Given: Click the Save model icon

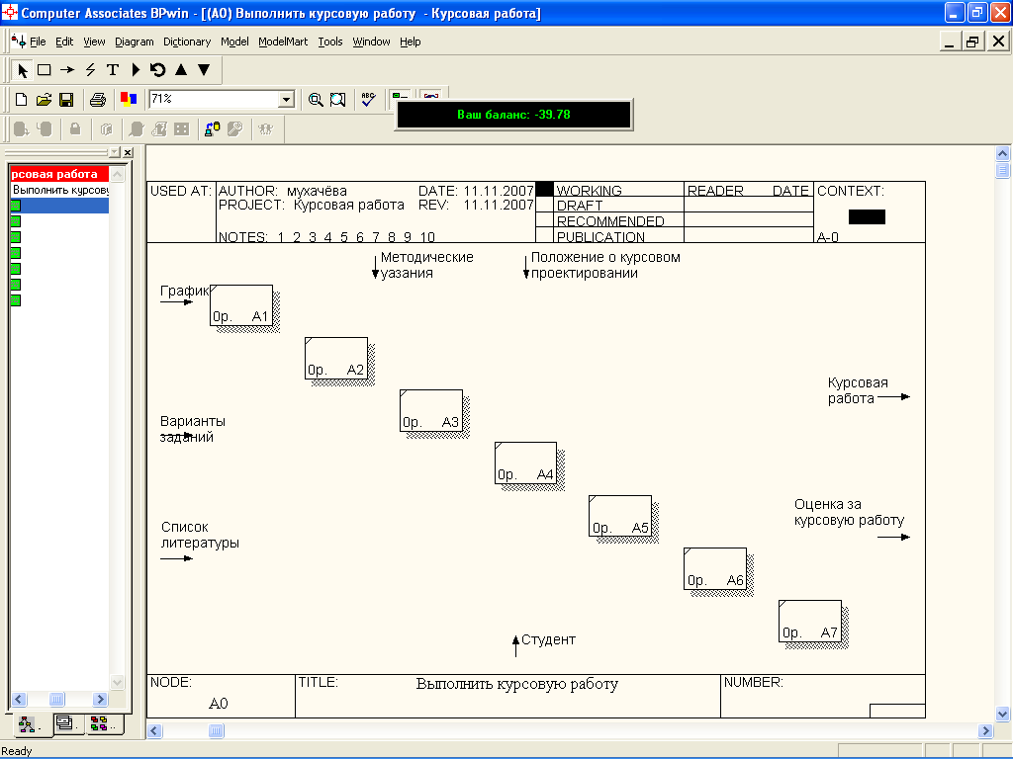Looking at the screenshot, I should 66,100.
